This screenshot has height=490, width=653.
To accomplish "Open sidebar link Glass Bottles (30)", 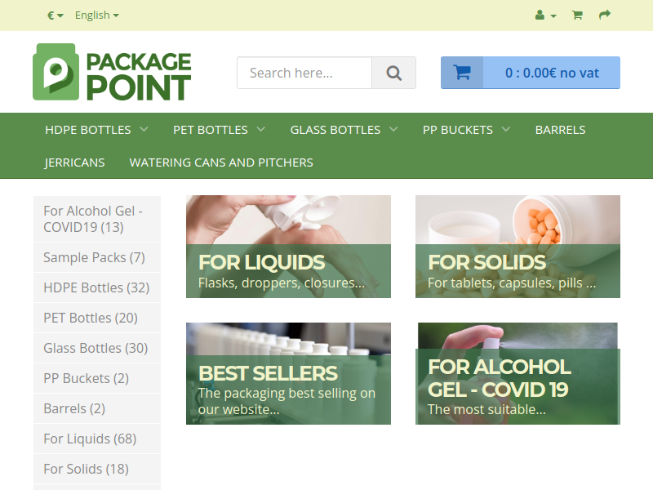I will pyautogui.click(x=97, y=348).
